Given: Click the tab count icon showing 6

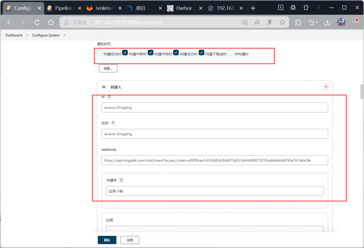Looking at the screenshot, I should 281,7.
